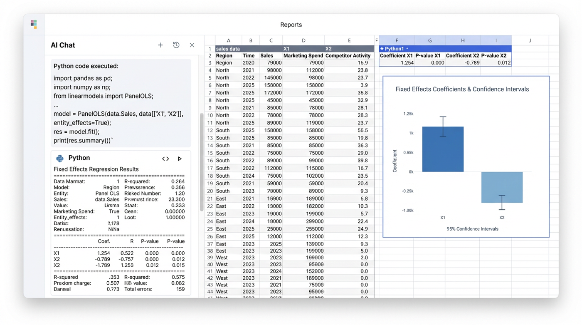Select column D header

pyautogui.click(x=303, y=40)
